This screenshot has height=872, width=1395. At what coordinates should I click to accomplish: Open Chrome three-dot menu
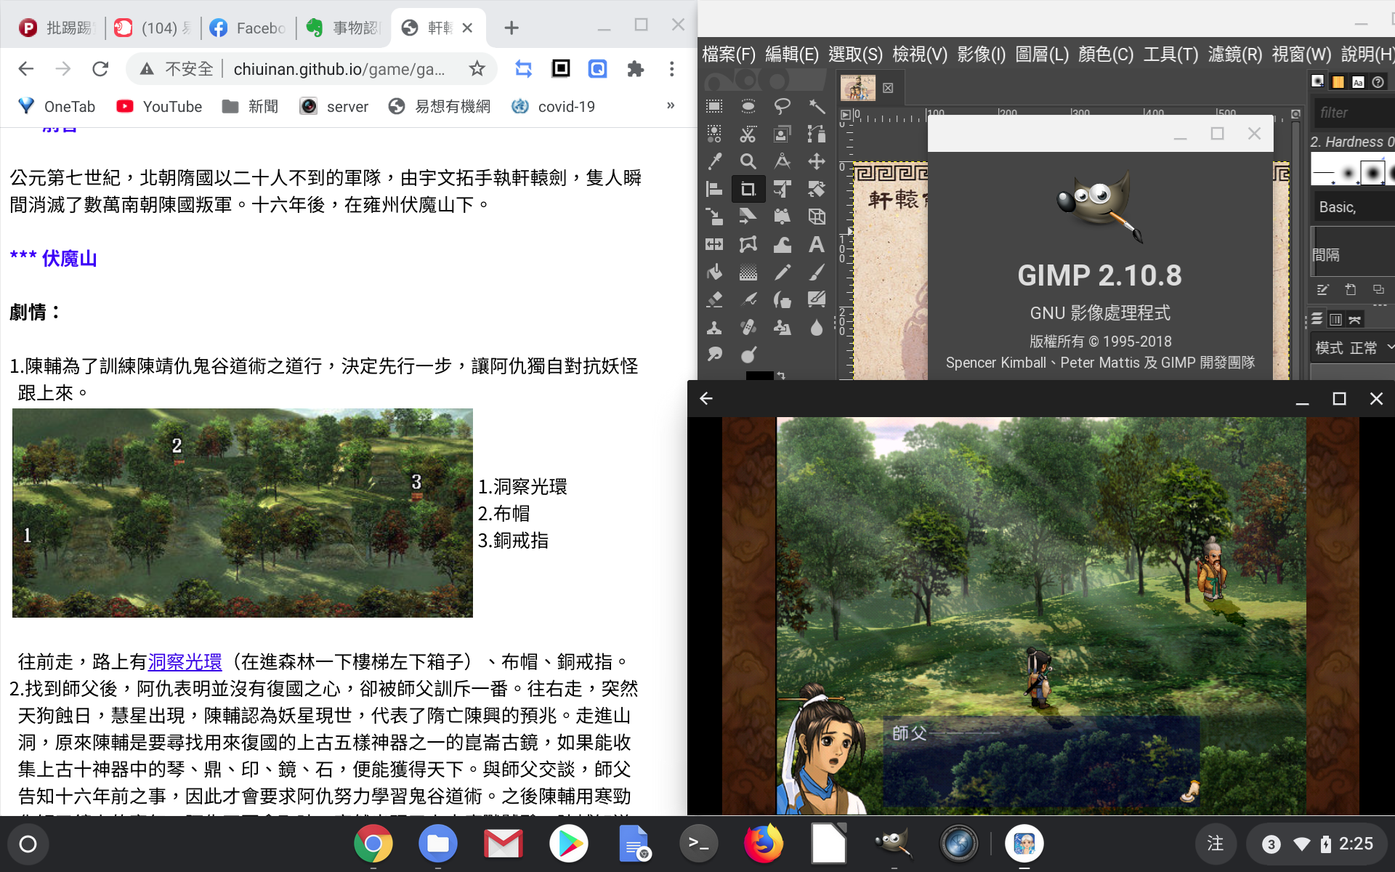tap(671, 69)
